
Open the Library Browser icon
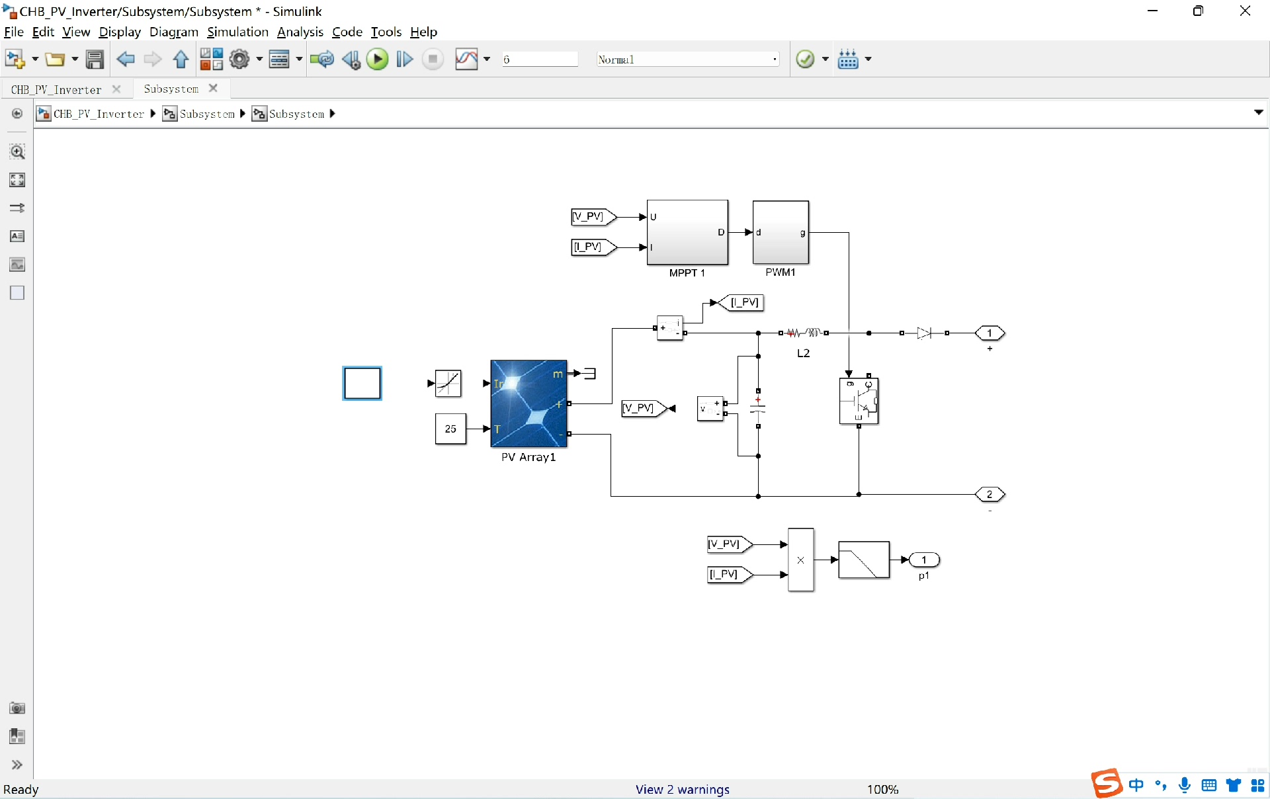click(x=212, y=60)
